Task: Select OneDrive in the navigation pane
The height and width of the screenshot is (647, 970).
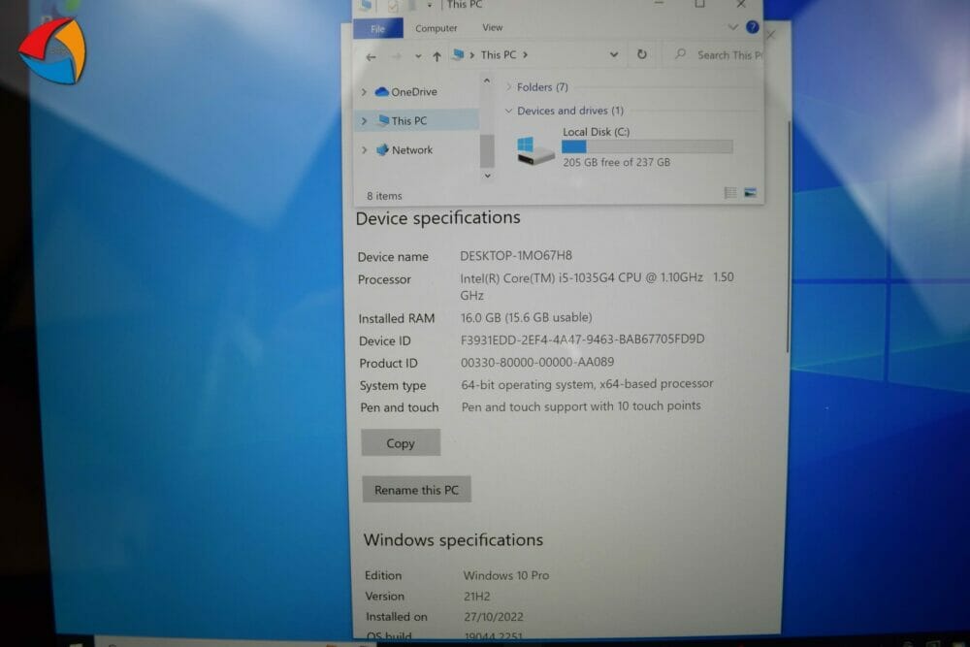Action: click(x=414, y=92)
